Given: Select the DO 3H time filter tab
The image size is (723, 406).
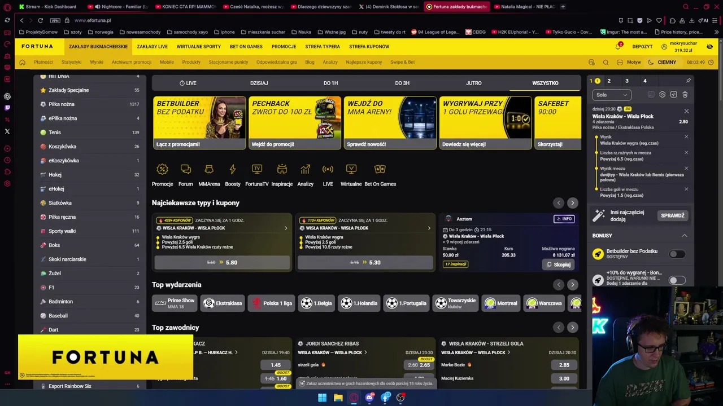Looking at the screenshot, I should pos(402,83).
